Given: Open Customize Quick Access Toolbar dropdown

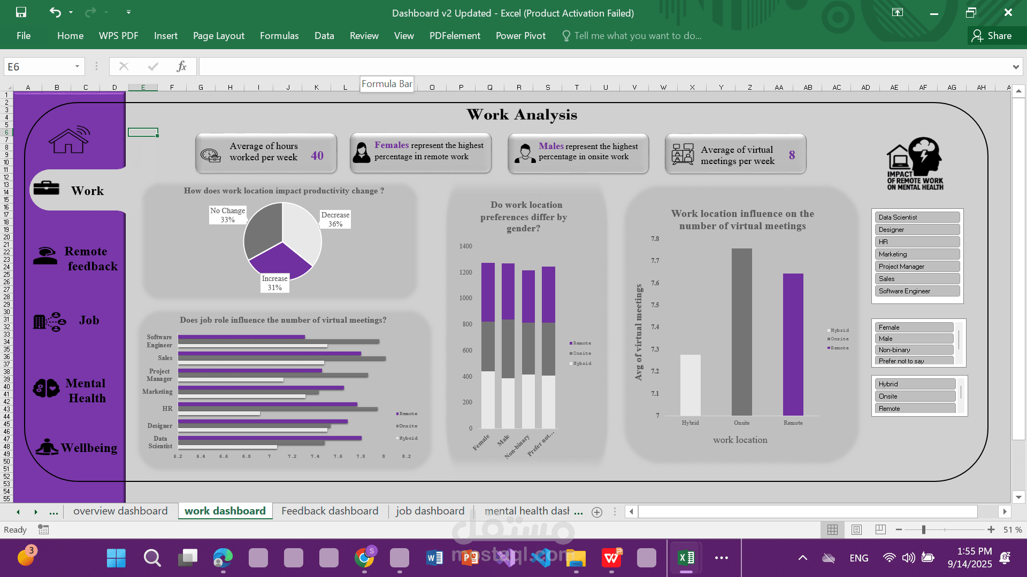Looking at the screenshot, I should tap(128, 12).
